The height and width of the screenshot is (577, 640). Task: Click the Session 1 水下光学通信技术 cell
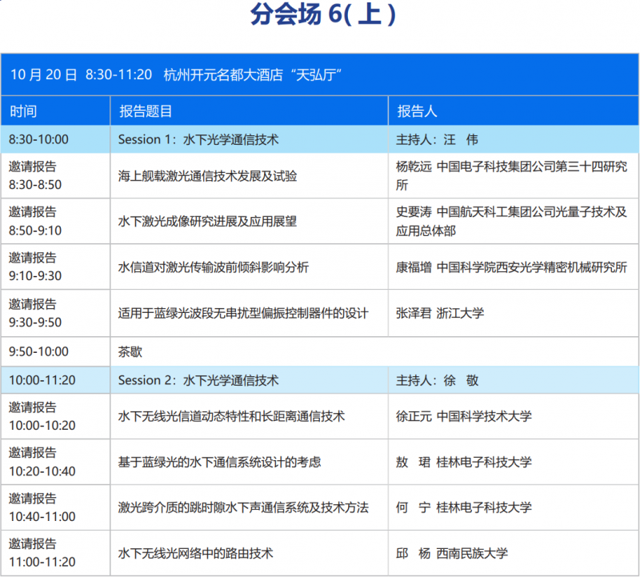coord(198,139)
